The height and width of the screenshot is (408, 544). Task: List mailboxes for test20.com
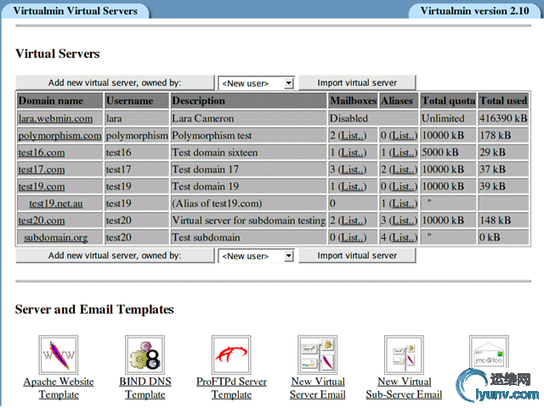point(352,221)
